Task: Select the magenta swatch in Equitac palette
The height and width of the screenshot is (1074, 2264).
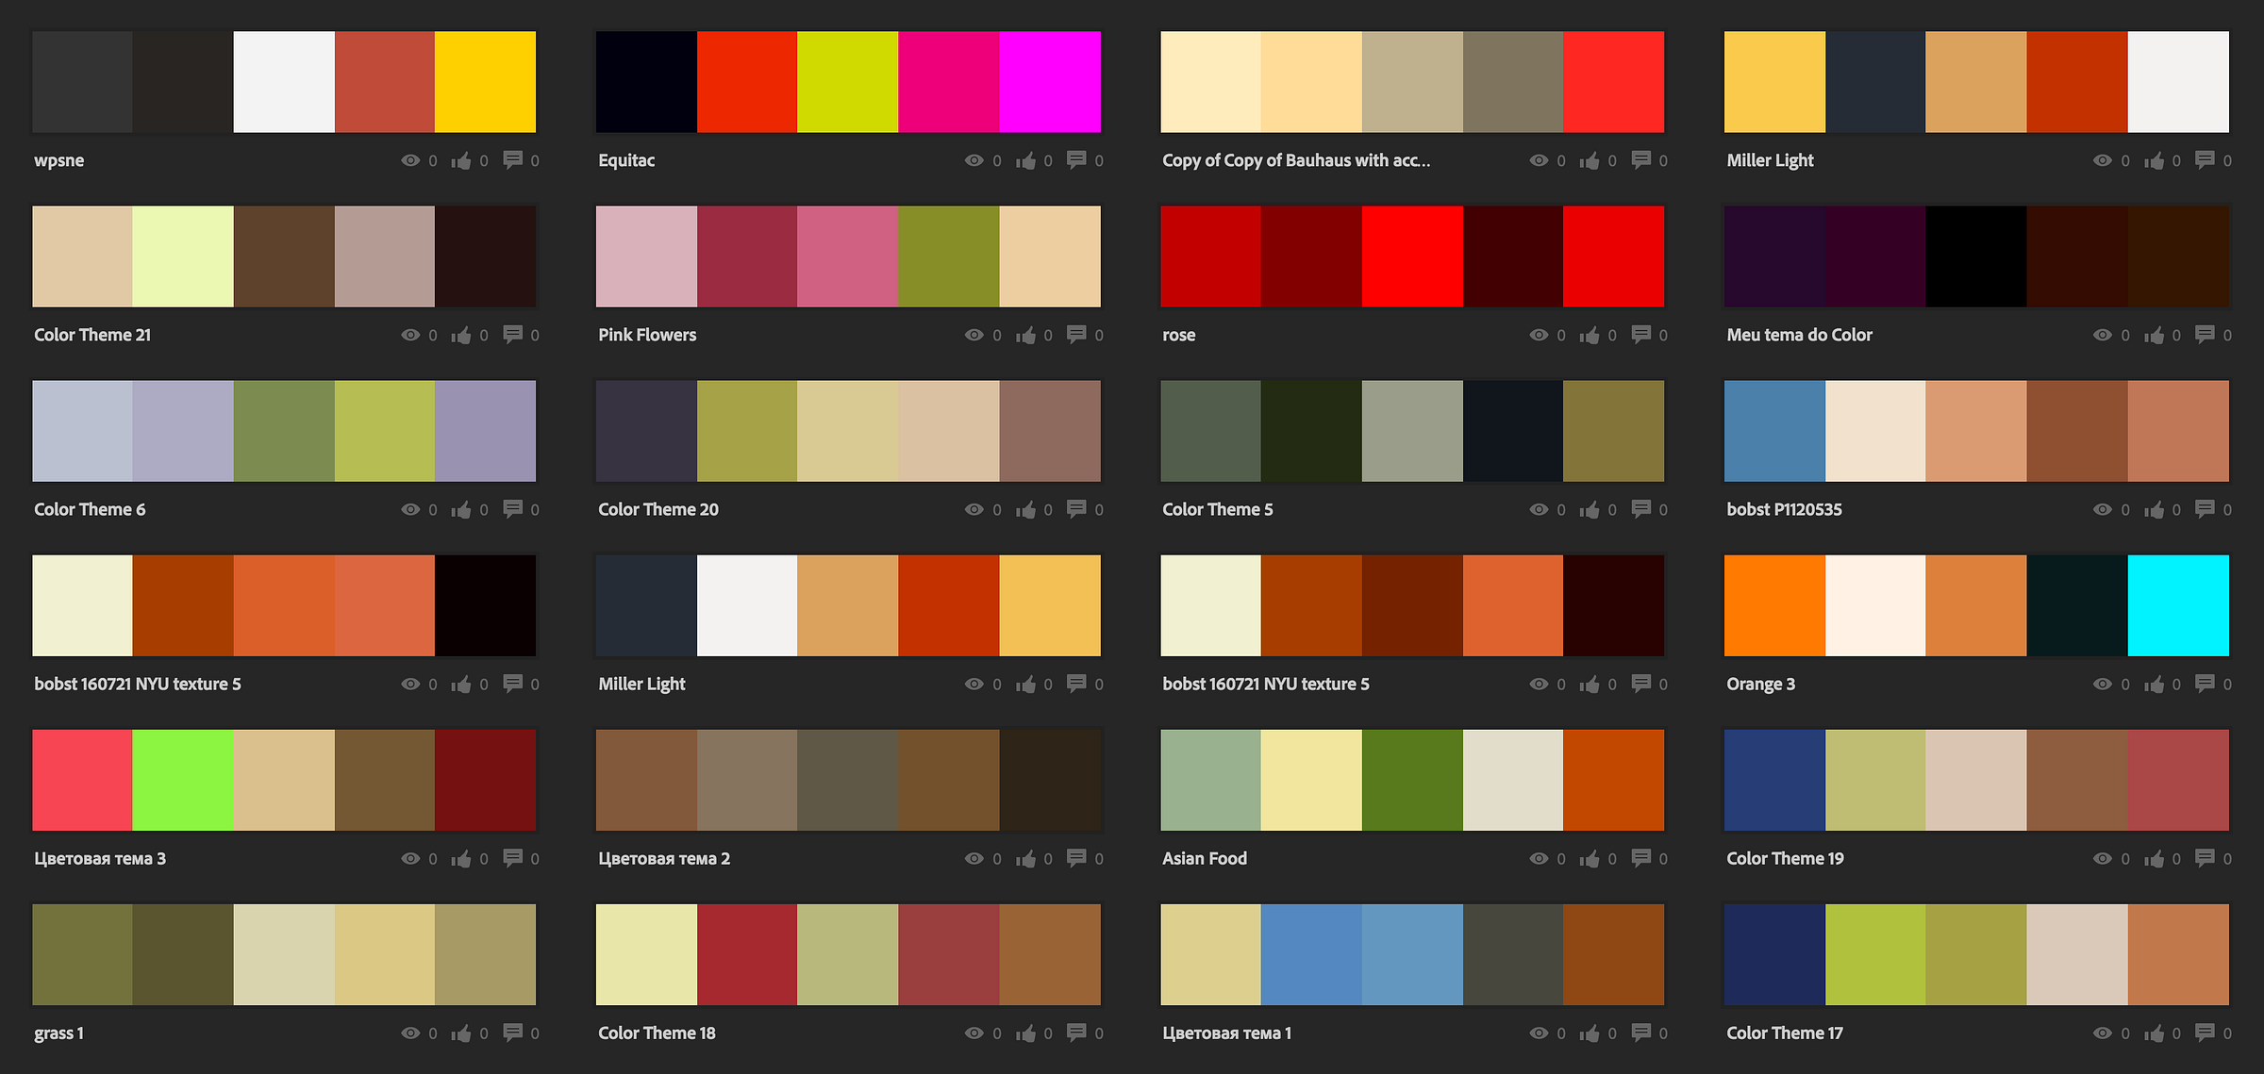Action: pyautogui.click(x=1050, y=82)
